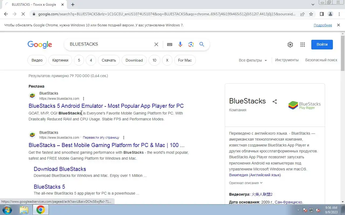Click the Подробнее link in notification bar

[x=323, y=25]
